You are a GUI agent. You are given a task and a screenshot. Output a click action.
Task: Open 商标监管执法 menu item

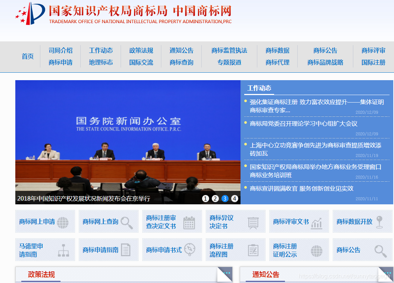(229, 50)
